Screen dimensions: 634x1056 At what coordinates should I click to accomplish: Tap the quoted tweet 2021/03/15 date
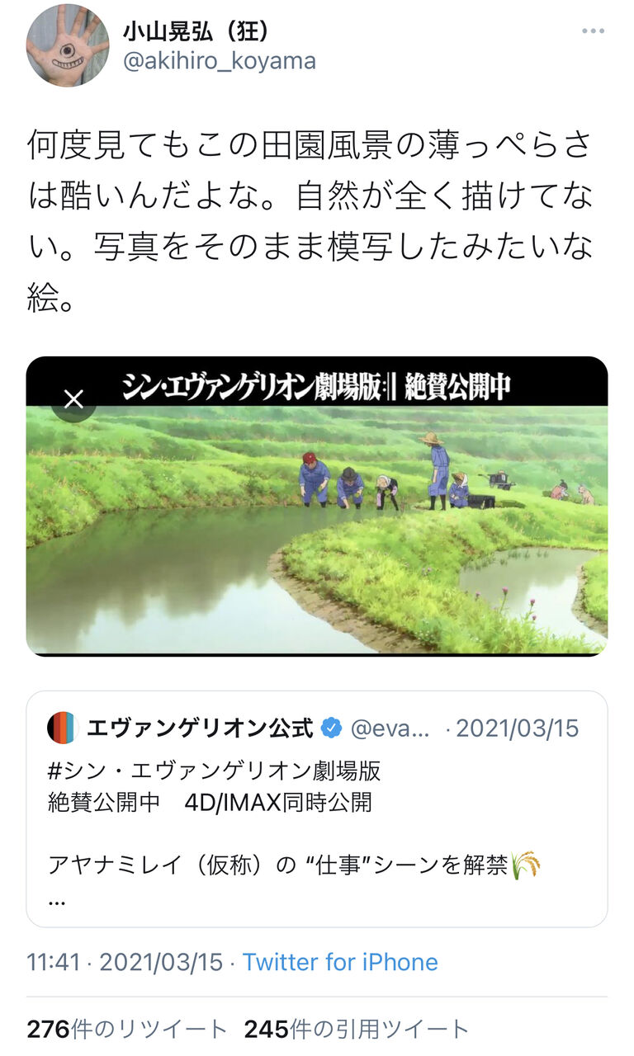click(x=518, y=728)
